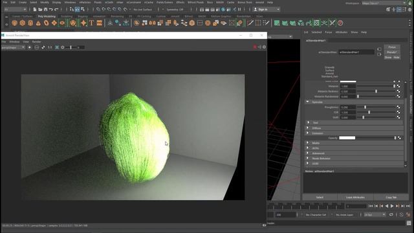Click the Melanin Redness slider handle
414x233 pixels.
tap(376, 91)
